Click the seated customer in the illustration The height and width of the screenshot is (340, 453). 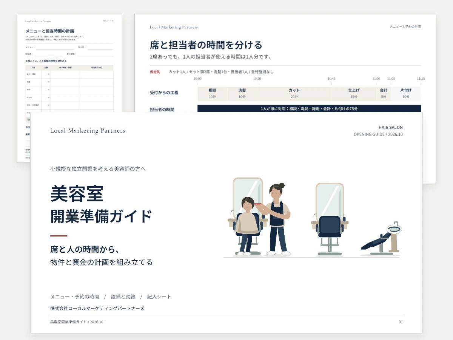pos(248,226)
